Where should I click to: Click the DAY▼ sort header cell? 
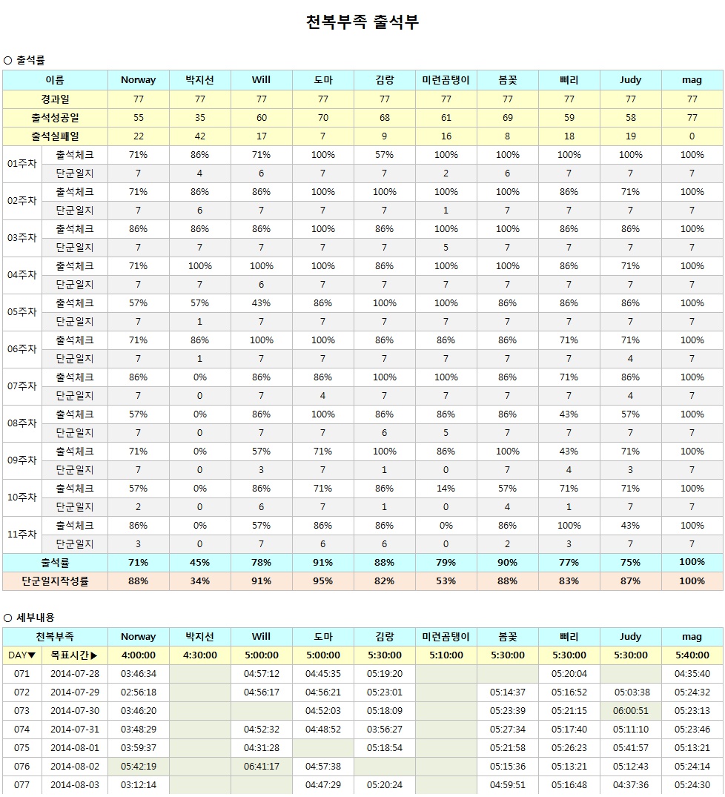[22, 655]
